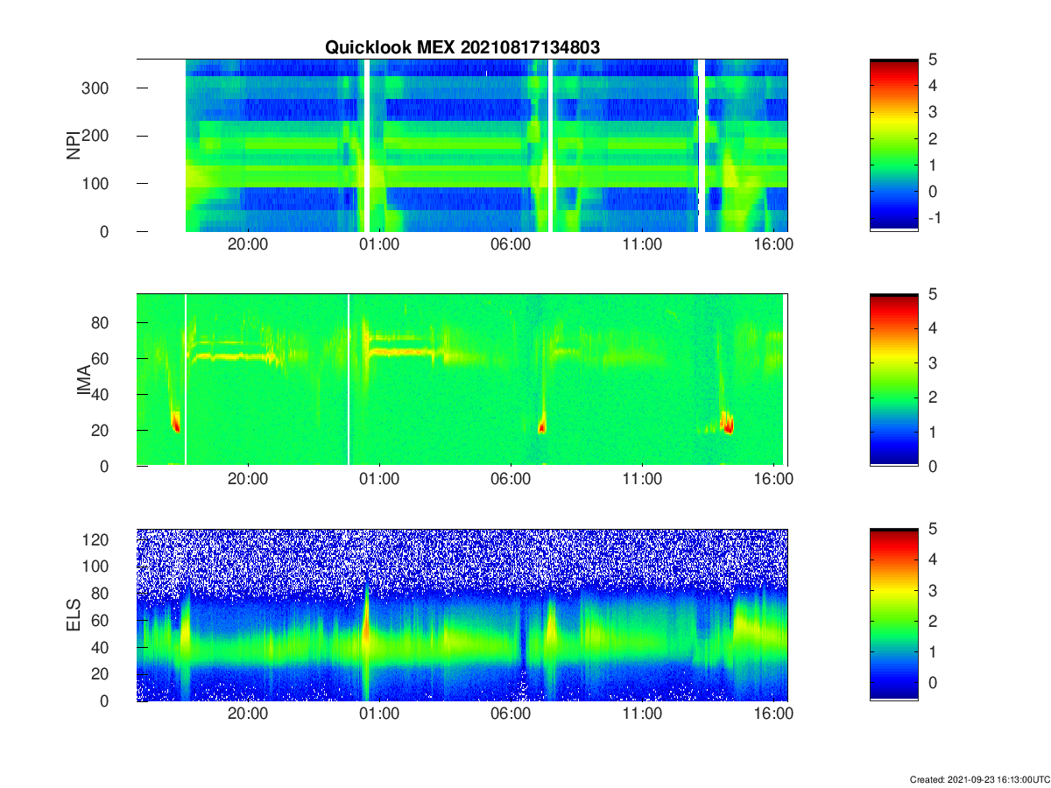1051x788 pixels.
Task: Select the ELS y-axis label
Action: pyautogui.click(x=74, y=615)
